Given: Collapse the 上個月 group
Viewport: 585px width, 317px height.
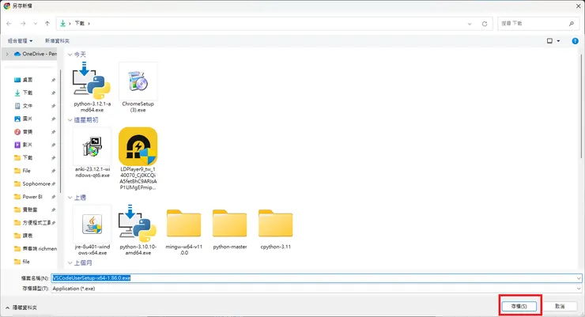Looking at the screenshot, I should point(70,263).
